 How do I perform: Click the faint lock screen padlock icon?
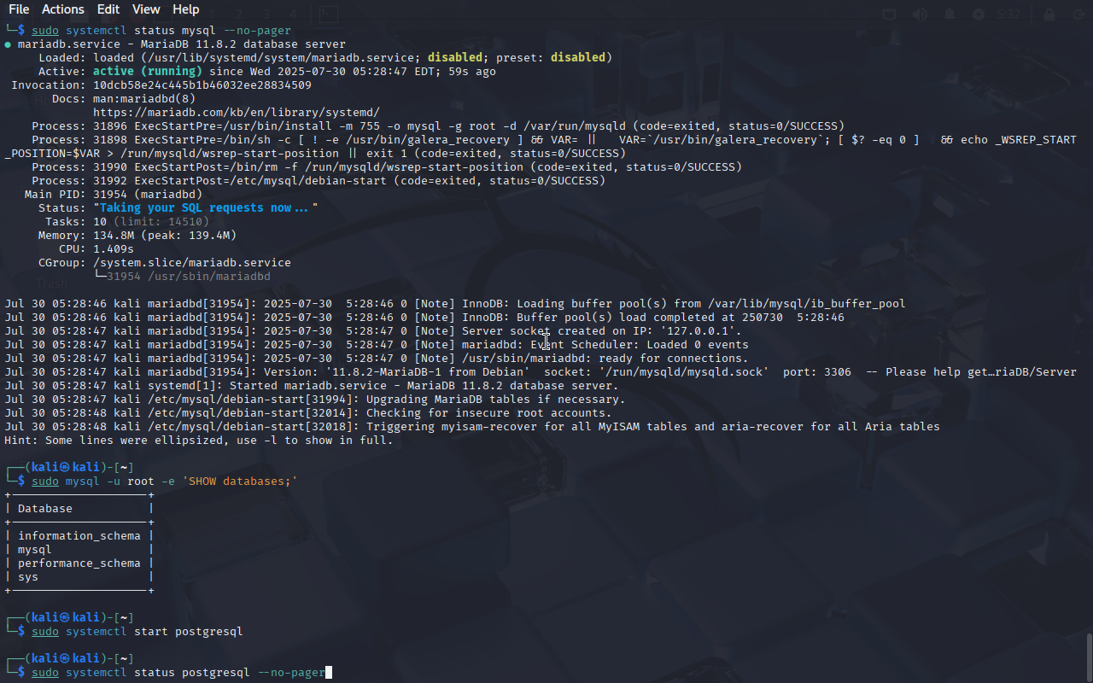1049,15
